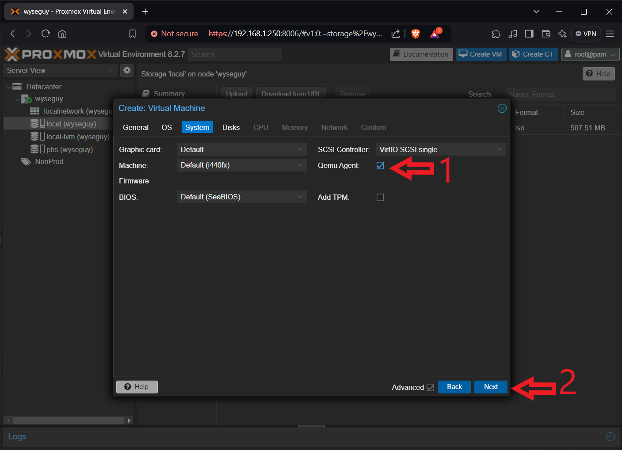The image size is (622, 450).
Task: Click the Size column header
Action: tap(592, 113)
